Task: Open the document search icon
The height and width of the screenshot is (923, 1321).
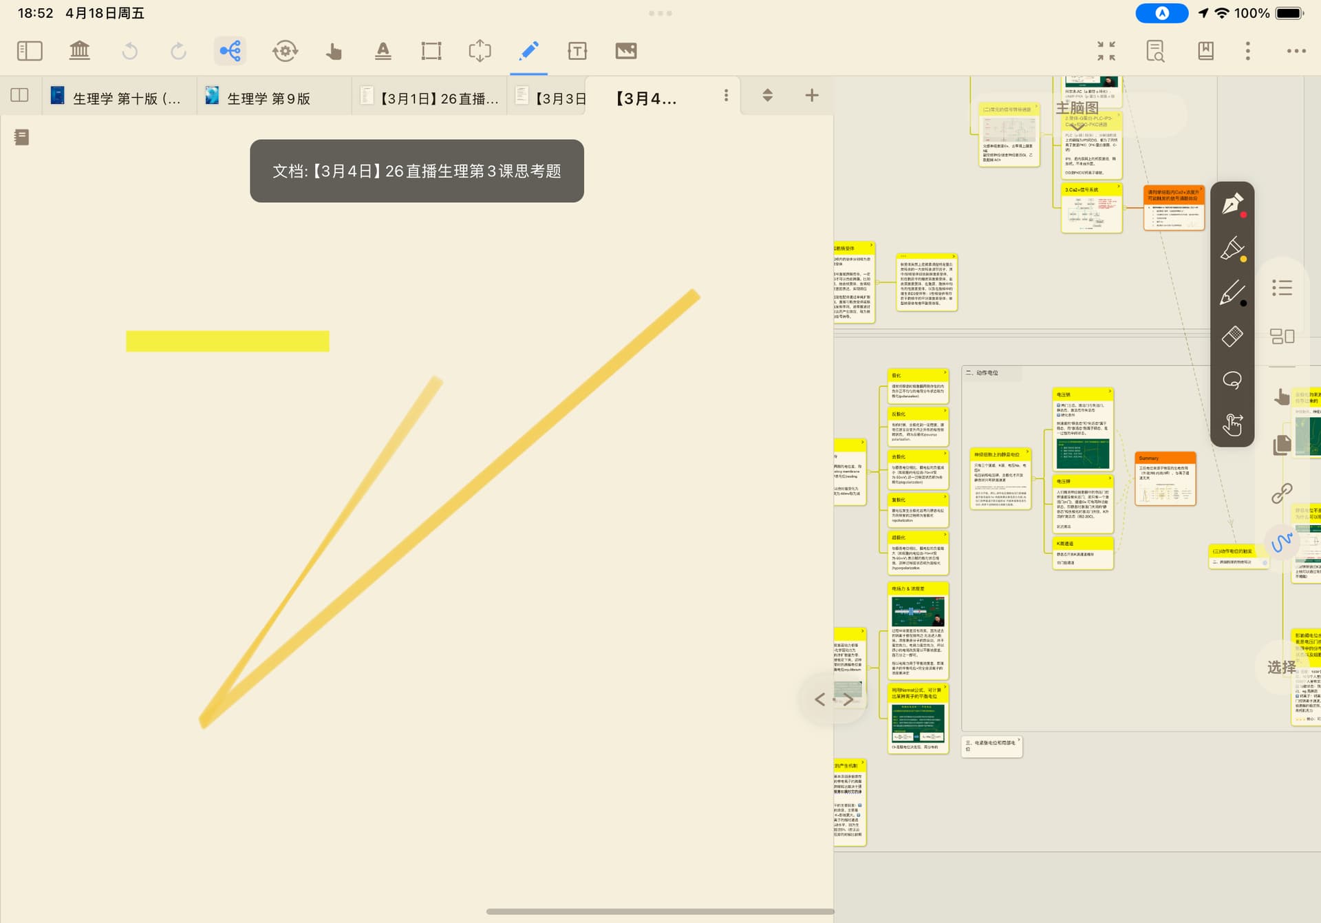Action: tap(1155, 51)
